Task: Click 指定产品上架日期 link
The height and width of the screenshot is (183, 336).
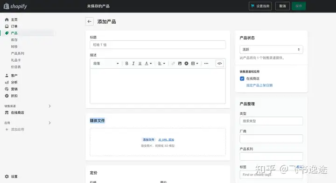Action: [x=259, y=85]
